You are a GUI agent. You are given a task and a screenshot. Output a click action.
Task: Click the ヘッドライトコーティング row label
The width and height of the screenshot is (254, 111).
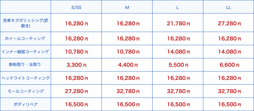point(26,78)
